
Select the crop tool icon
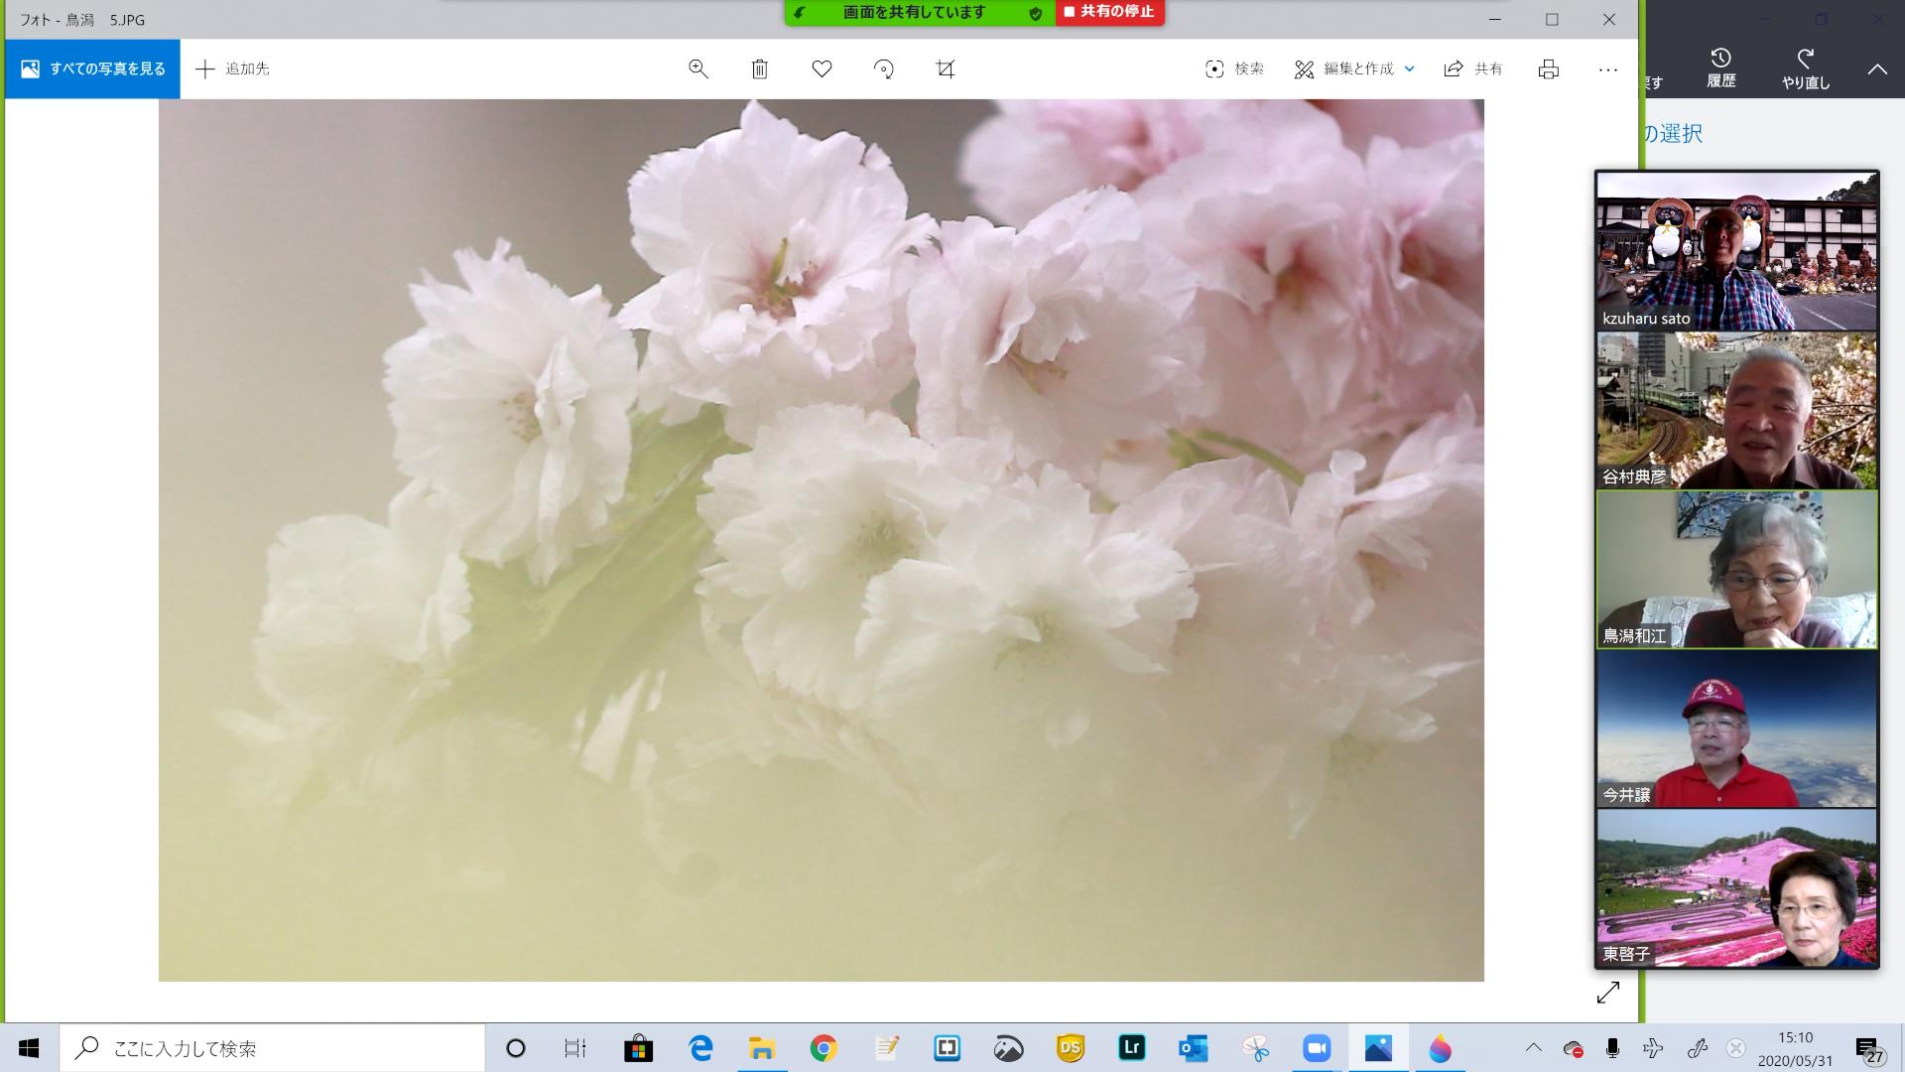tap(945, 68)
